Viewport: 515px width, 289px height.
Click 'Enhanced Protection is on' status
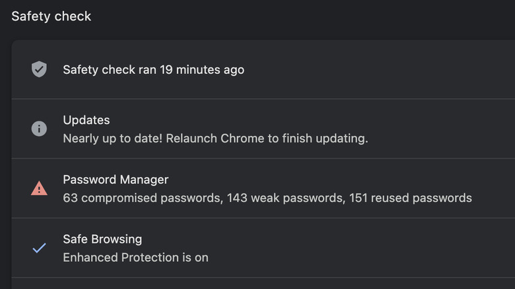coord(135,257)
